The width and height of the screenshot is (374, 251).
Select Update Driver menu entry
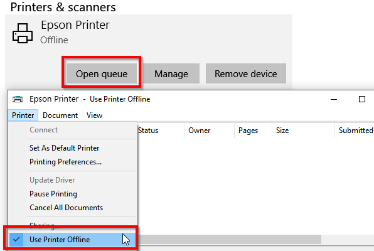point(73,180)
